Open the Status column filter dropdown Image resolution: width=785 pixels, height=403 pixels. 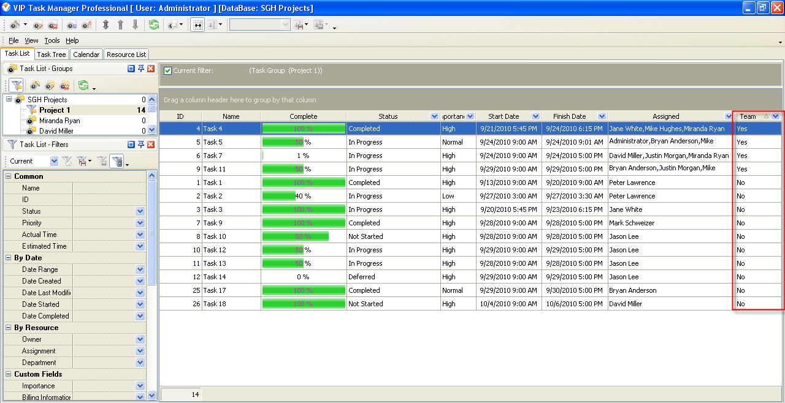click(434, 116)
